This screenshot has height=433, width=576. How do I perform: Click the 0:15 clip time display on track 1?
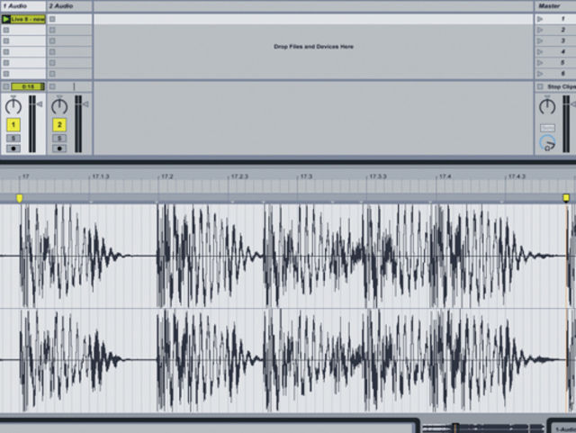click(28, 86)
